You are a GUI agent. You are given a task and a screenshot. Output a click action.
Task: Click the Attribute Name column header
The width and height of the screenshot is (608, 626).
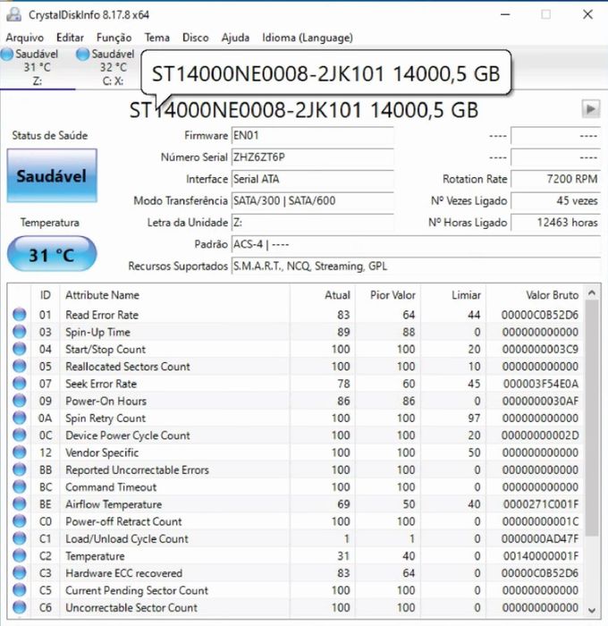(174, 295)
